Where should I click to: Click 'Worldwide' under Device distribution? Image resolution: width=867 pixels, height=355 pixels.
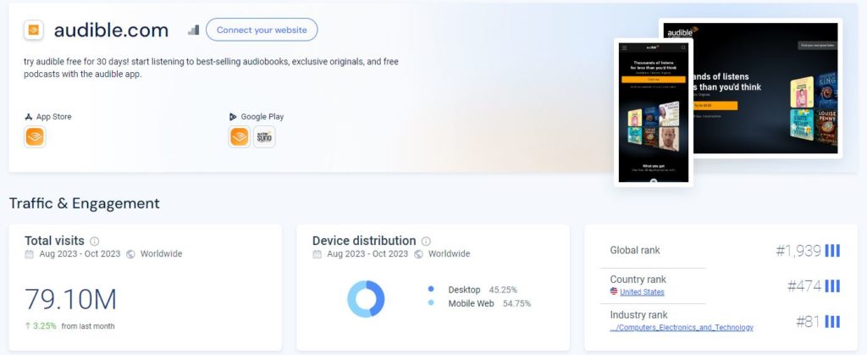pyautogui.click(x=449, y=254)
